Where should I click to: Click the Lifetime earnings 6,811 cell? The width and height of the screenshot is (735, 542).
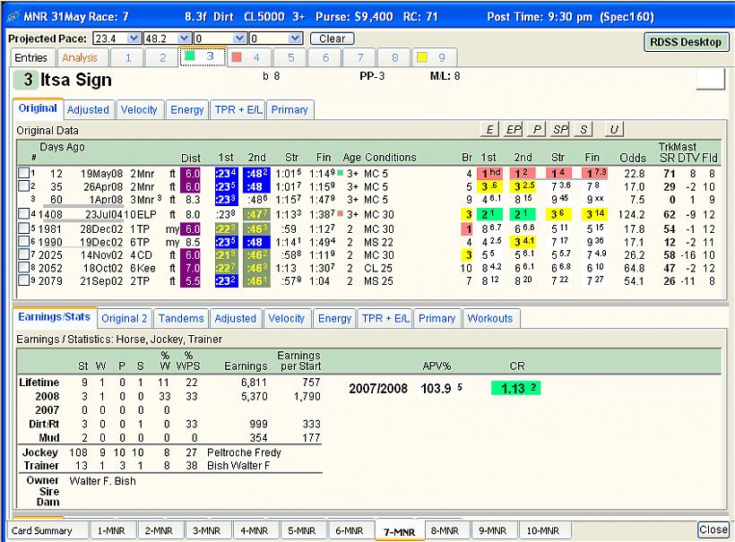tap(254, 383)
